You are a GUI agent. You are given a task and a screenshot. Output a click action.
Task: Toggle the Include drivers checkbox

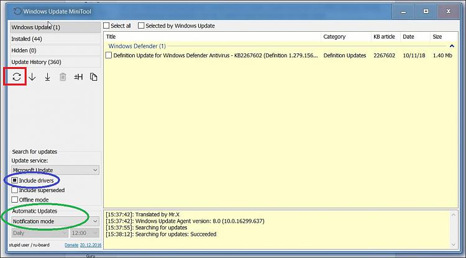click(x=14, y=180)
